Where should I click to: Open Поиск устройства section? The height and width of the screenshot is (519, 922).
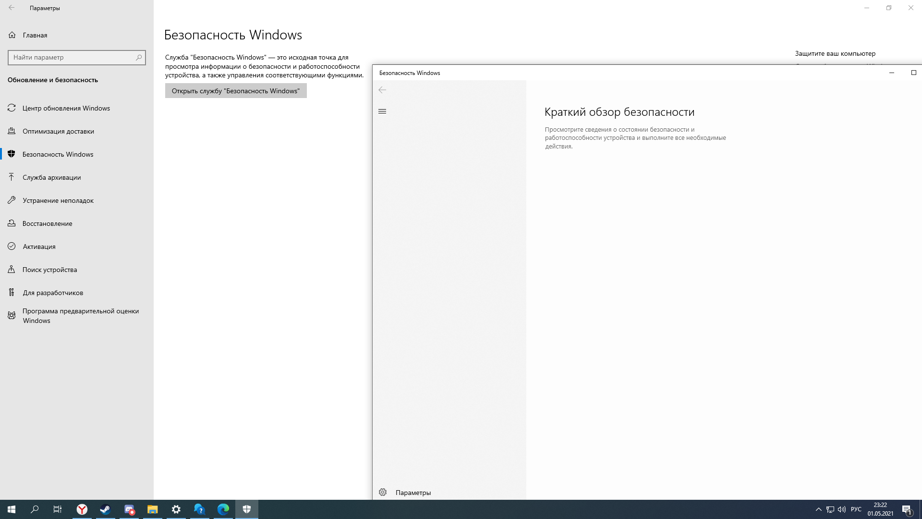[x=77, y=270]
